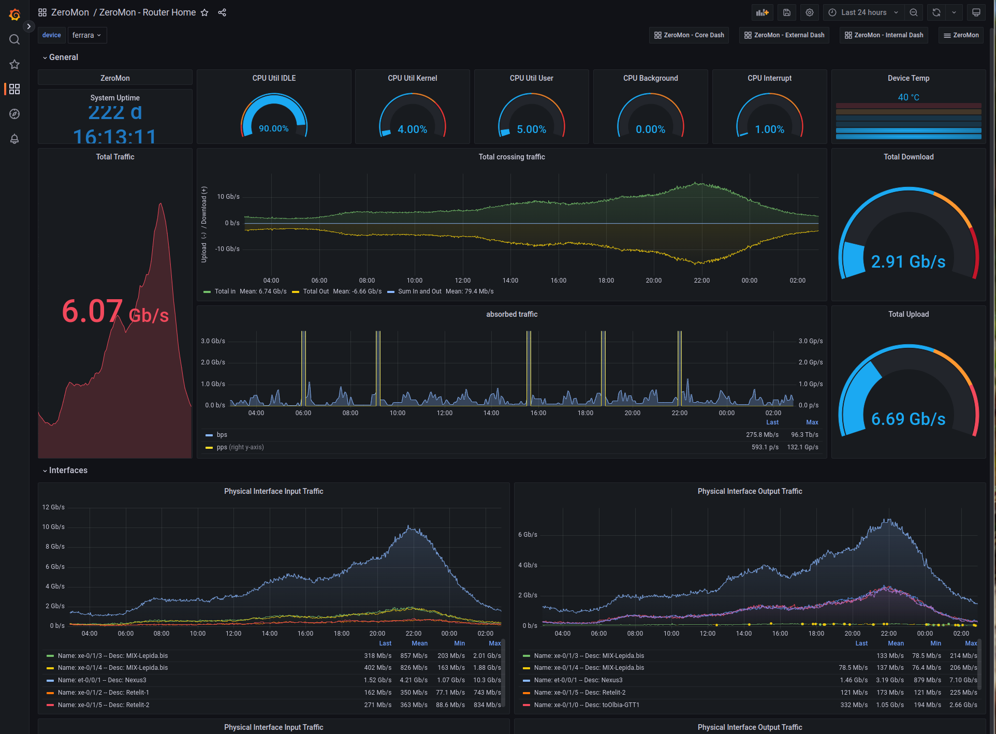Open ZeroMon - Core Dash link
Screen dimensions: 996x734
point(689,35)
